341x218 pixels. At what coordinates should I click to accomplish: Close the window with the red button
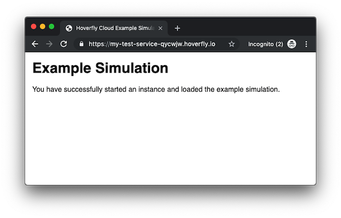[34, 26]
